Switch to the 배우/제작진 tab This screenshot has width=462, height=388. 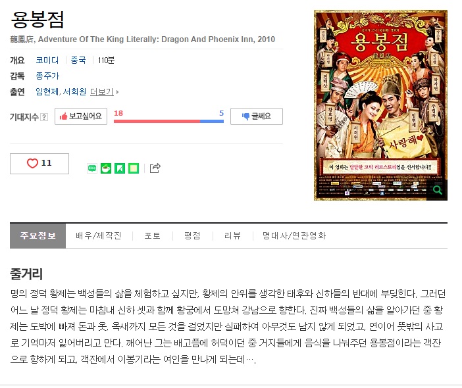(x=99, y=236)
